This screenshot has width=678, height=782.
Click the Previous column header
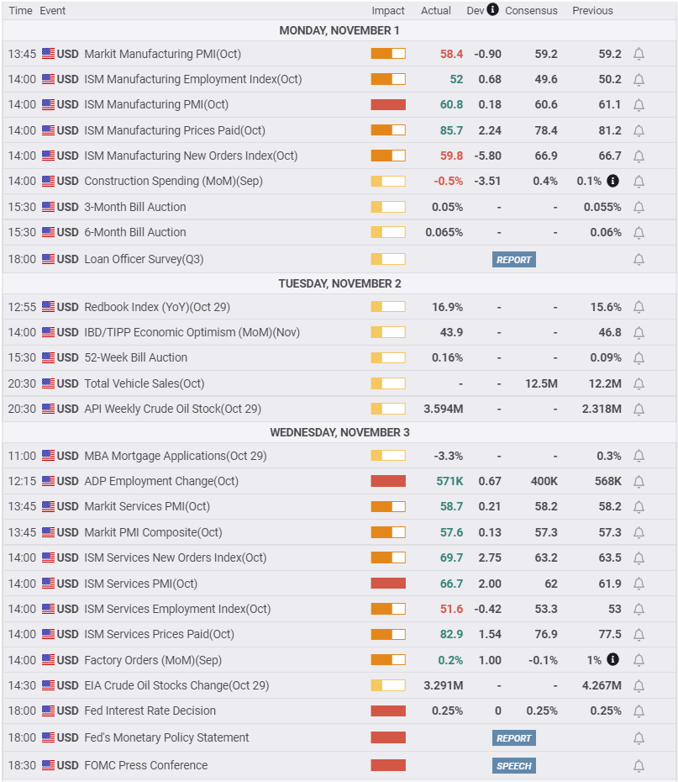(592, 10)
